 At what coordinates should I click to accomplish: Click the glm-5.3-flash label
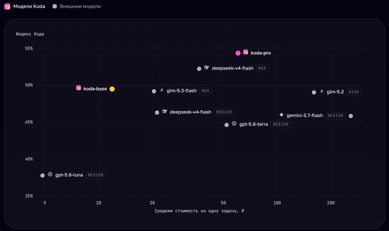(x=182, y=91)
